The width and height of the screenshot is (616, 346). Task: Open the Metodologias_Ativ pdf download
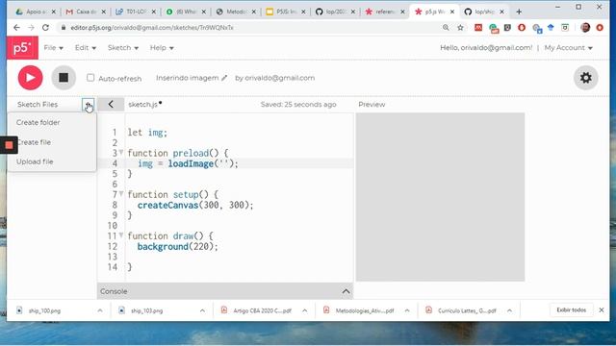tap(364, 310)
